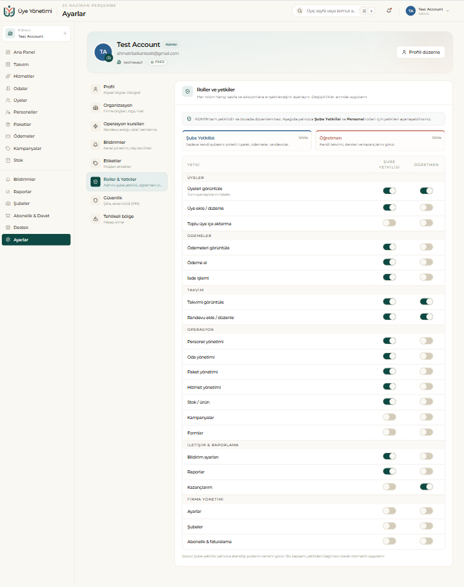The width and height of the screenshot is (464, 587).
Task: Click the Kampanyalar tag icon in sidebar
Action: point(8,148)
